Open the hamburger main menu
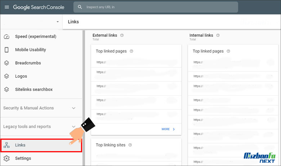The image size is (281, 166). click(7, 7)
